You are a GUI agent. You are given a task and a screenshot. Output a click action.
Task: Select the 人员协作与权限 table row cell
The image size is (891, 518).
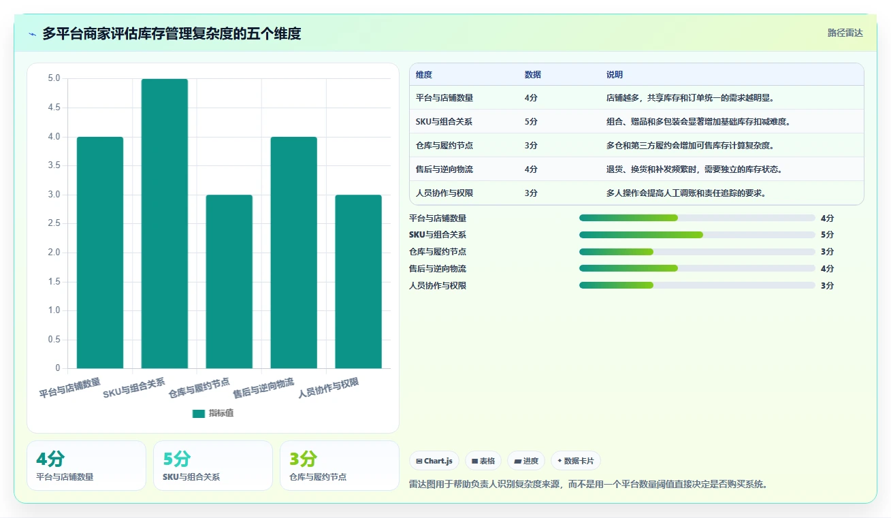(x=444, y=193)
